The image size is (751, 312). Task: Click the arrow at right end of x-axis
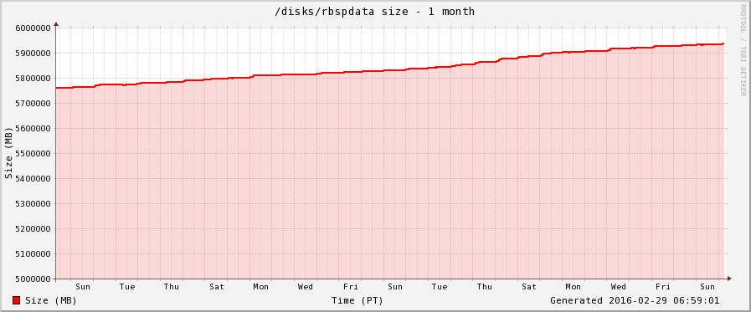[x=729, y=279]
